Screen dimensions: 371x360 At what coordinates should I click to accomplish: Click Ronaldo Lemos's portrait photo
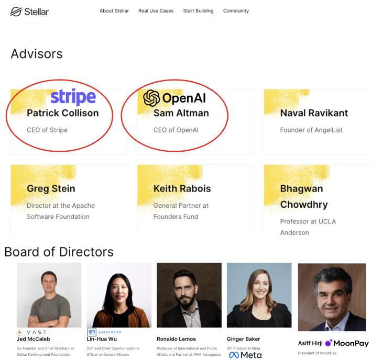tap(189, 295)
